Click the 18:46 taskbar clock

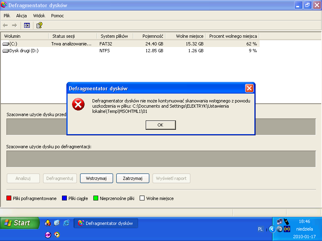tap(304, 221)
